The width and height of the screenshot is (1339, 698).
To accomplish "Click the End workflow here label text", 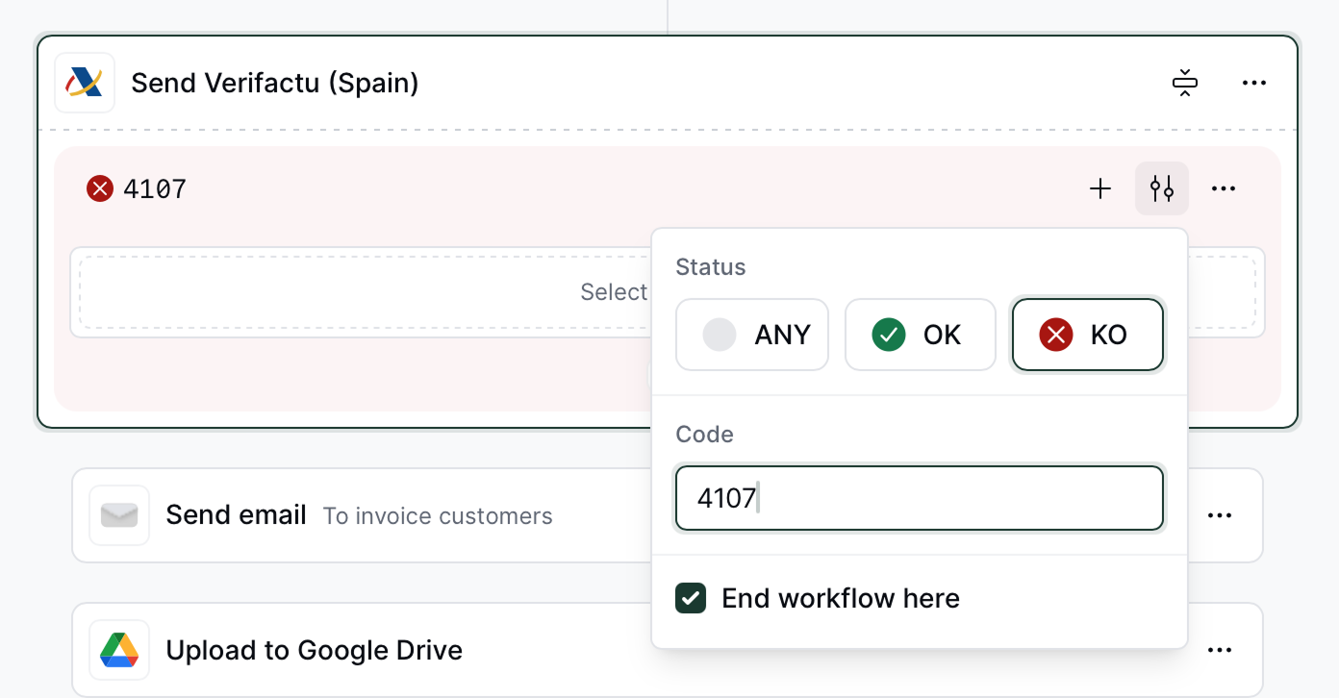I will point(841,598).
